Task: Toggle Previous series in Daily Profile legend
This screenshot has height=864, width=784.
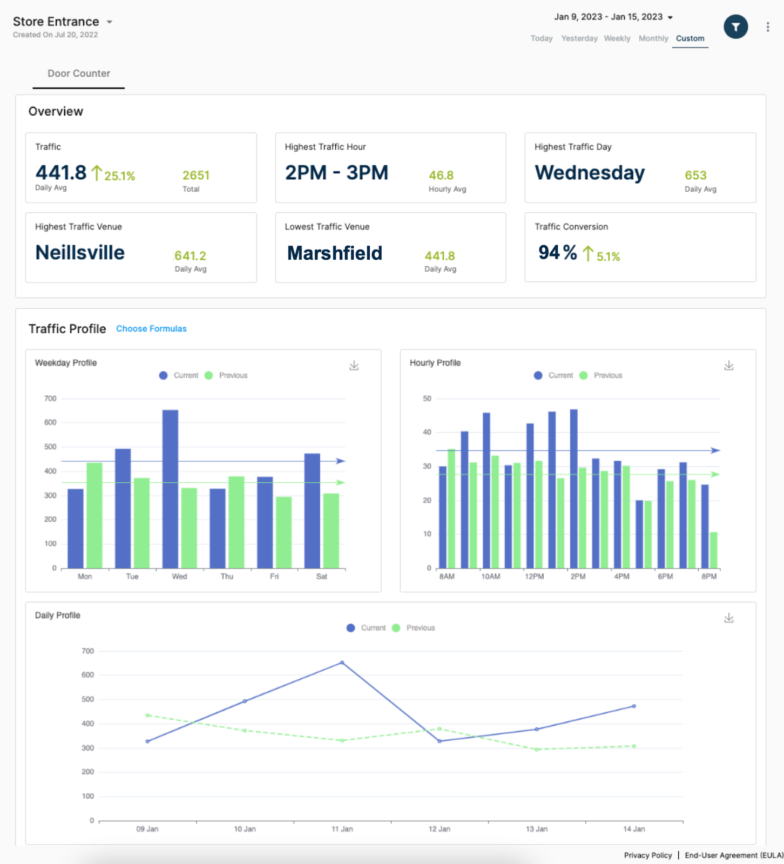Action: coord(414,628)
